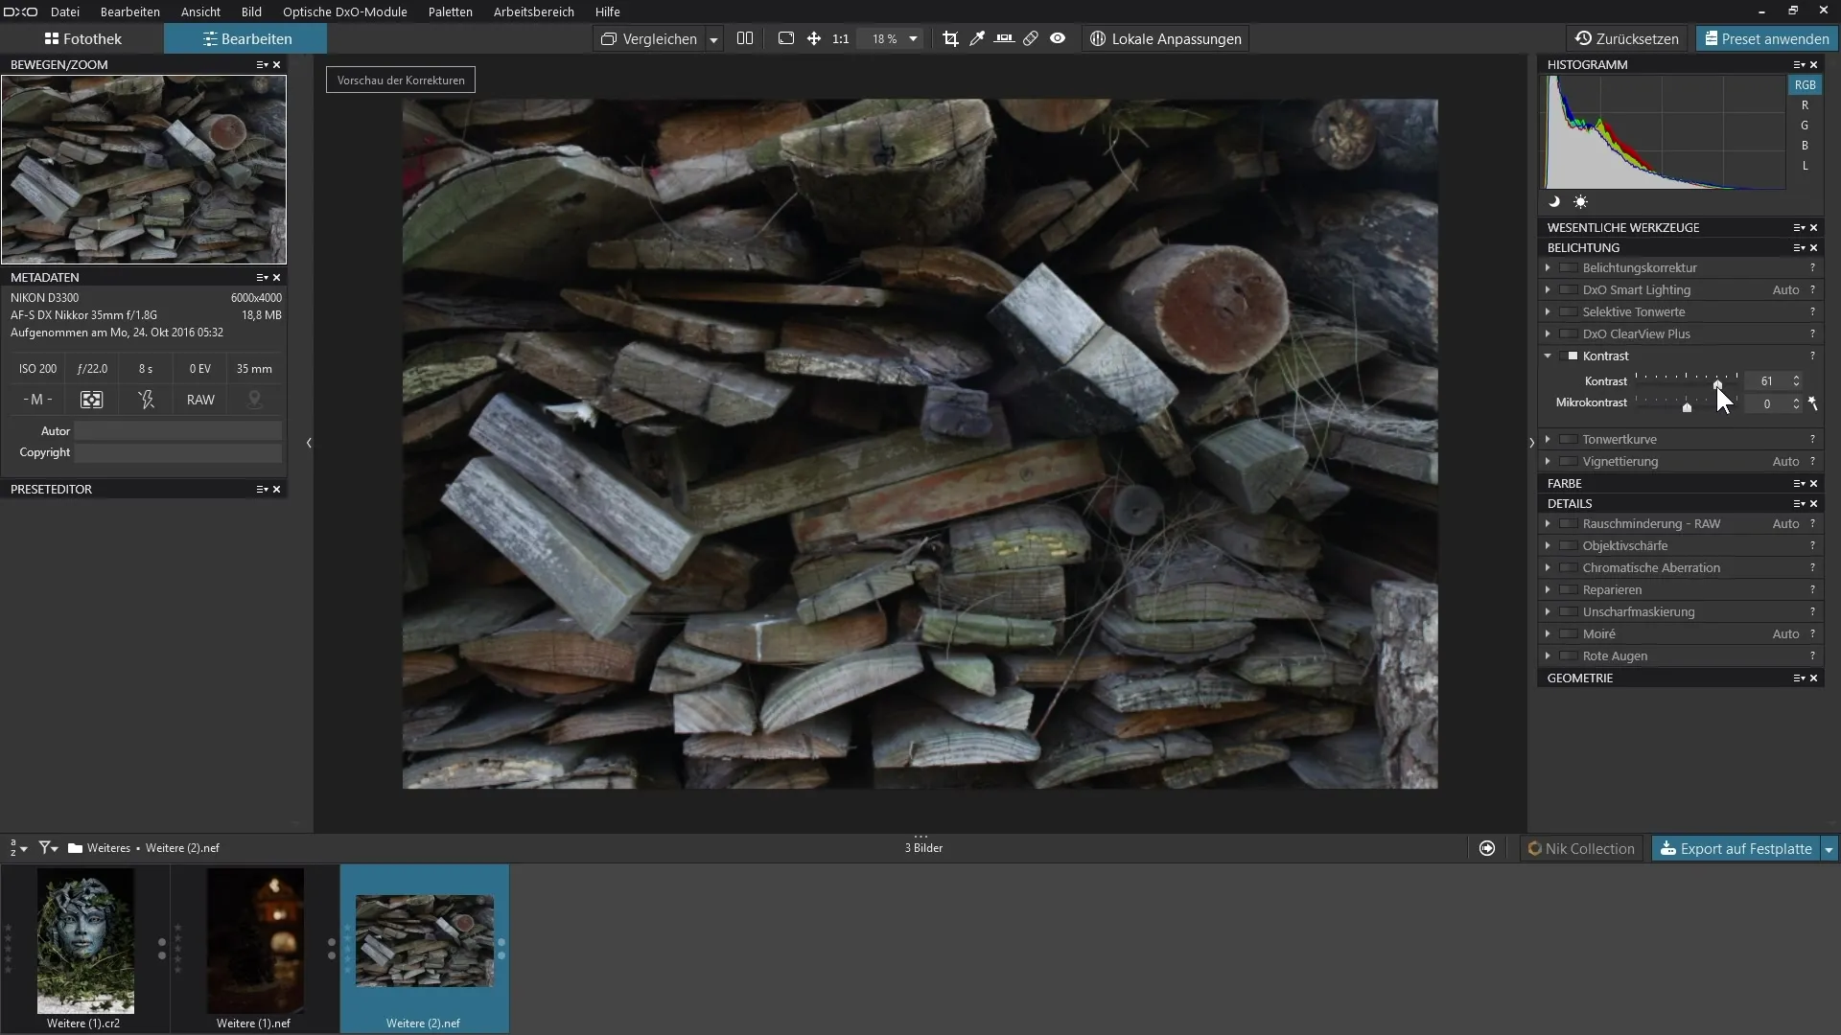Show highlight clipping sun icon

[1580, 202]
